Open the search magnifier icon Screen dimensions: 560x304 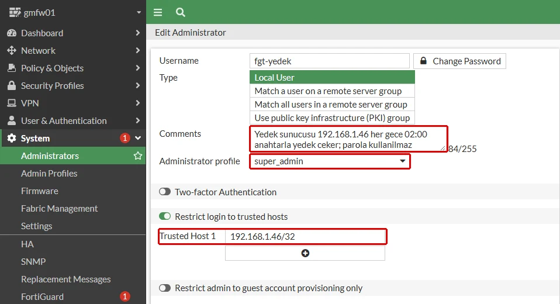pyautogui.click(x=181, y=12)
